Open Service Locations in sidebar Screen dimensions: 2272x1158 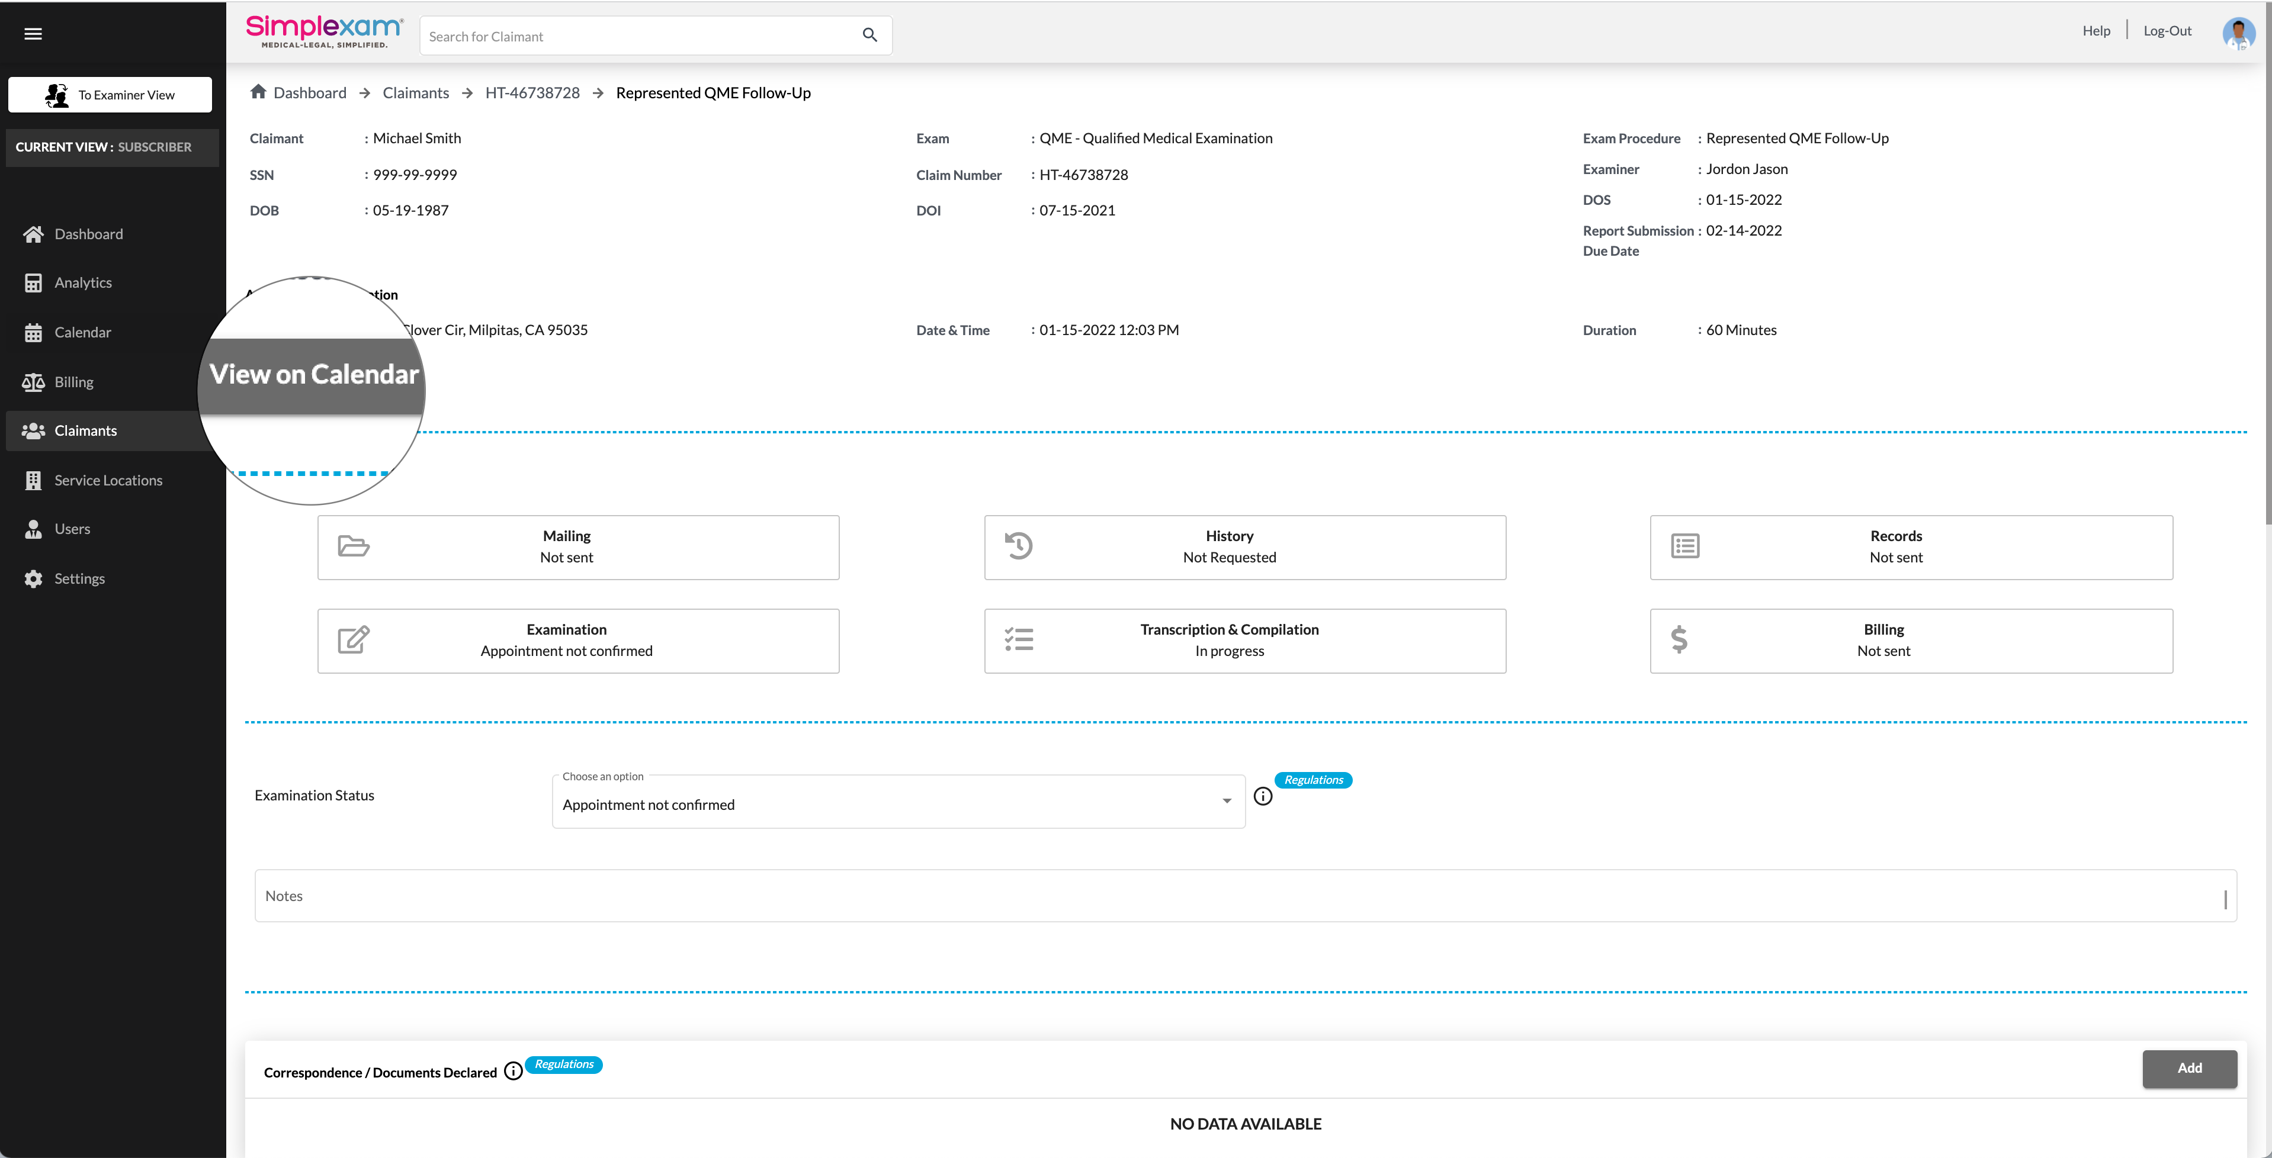click(x=108, y=480)
